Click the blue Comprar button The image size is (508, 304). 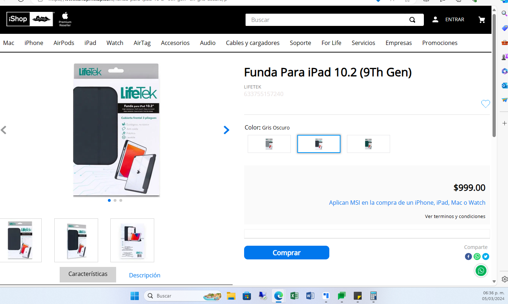[287, 253]
